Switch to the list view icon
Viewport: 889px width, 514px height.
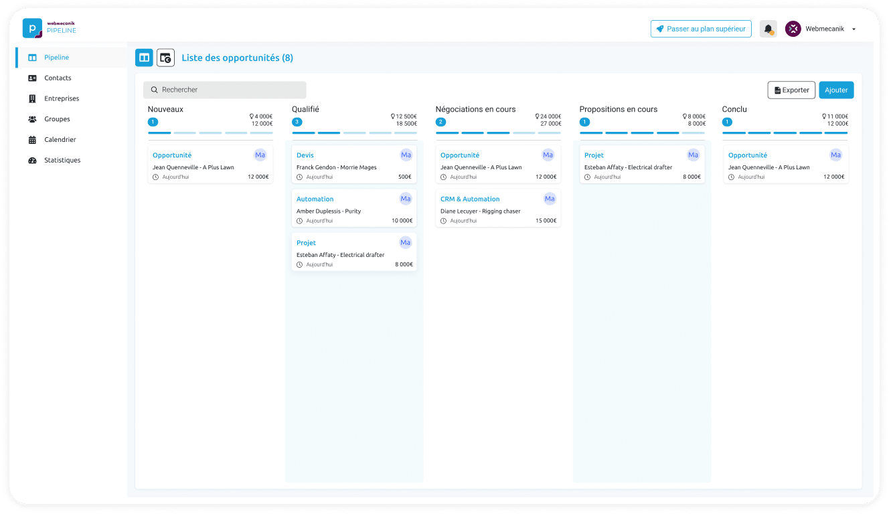coord(165,58)
